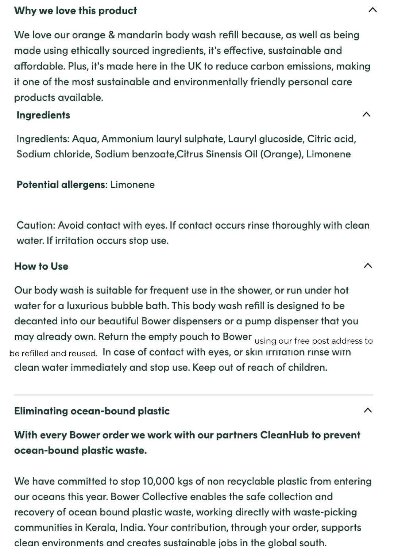
Task: Collapse the Why we love this product section
Action: pyautogui.click(x=372, y=10)
